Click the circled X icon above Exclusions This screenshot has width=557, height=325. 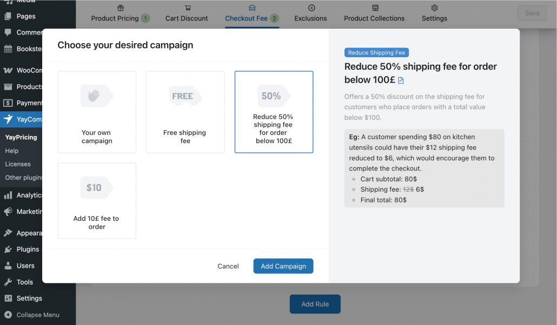click(x=311, y=8)
